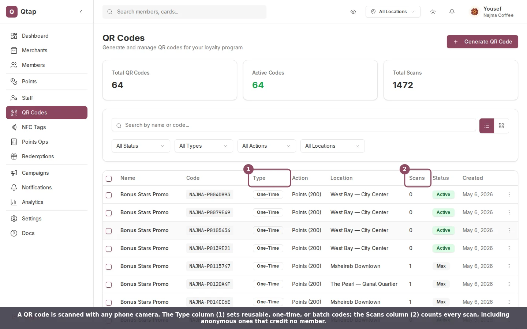Toggle the eye preview icon in header

click(x=353, y=12)
